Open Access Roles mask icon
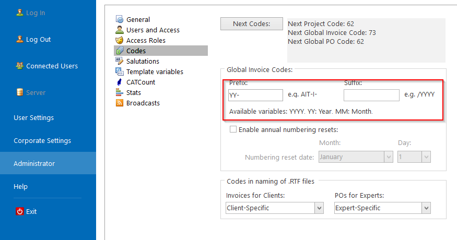Image resolution: width=457 pixels, height=240 pixels. pos(120,40)
